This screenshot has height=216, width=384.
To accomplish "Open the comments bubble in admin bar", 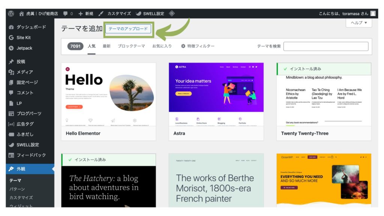I will [68, 13].
